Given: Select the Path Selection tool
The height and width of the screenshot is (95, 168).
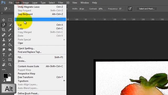Looking at the screenshot, I should click(3, 60).
